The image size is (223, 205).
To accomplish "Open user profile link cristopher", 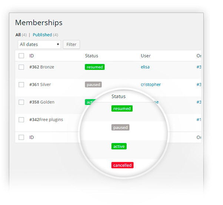I will point(151,85).
